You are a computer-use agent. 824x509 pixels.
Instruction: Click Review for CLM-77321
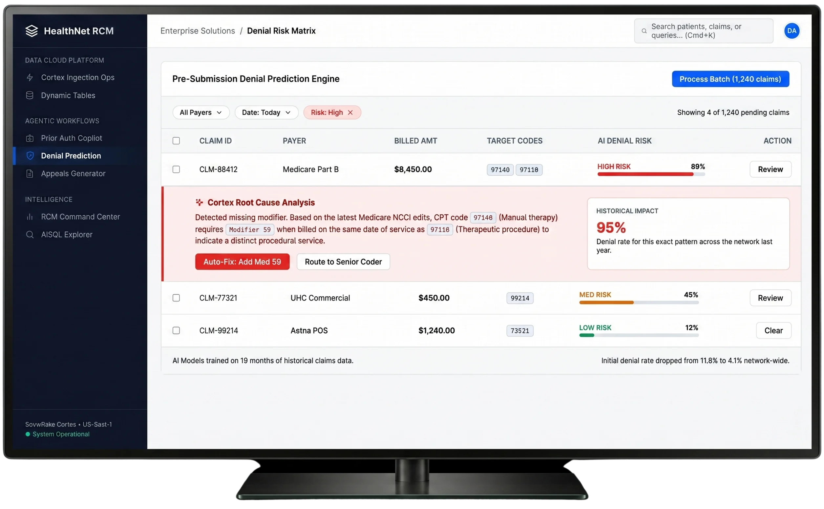point(770,298)
